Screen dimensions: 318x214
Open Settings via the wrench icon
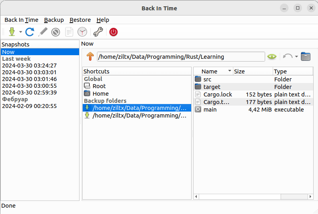(98, 32)
